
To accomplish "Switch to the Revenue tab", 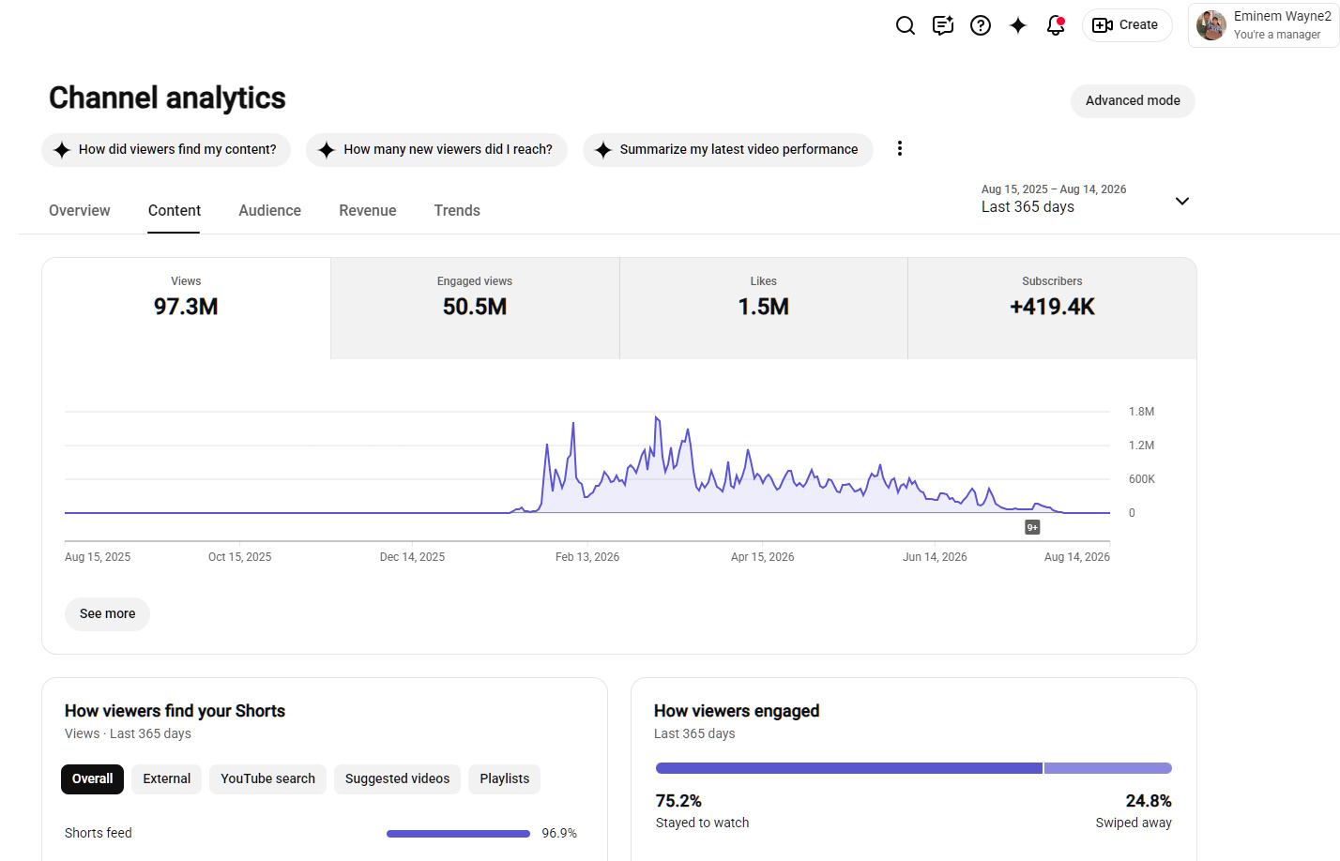I will [x=368, y=211].
